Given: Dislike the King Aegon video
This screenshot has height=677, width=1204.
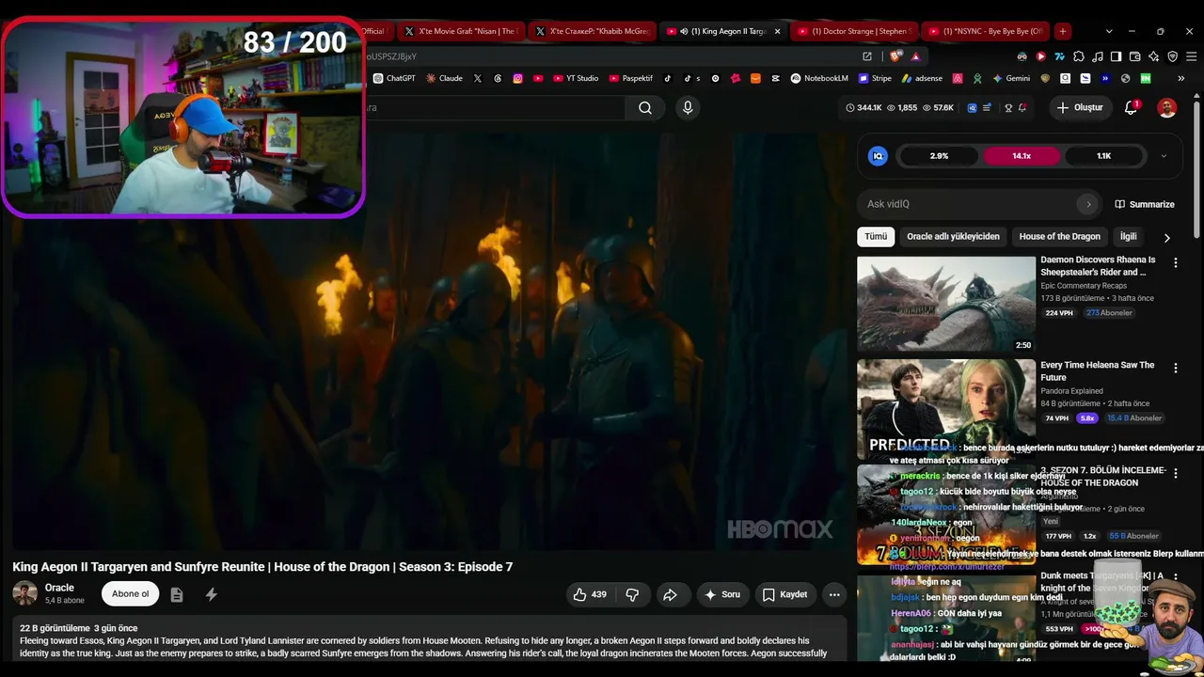Looking at the screenshot, I should [x=632, y=594].
